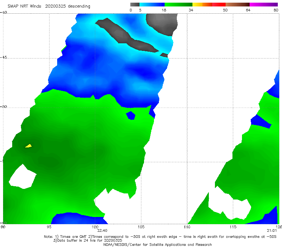Click the small blue pentagon patch inside the green area
Viewport: 282px width, 247px height.
click(x=131, y=116)
